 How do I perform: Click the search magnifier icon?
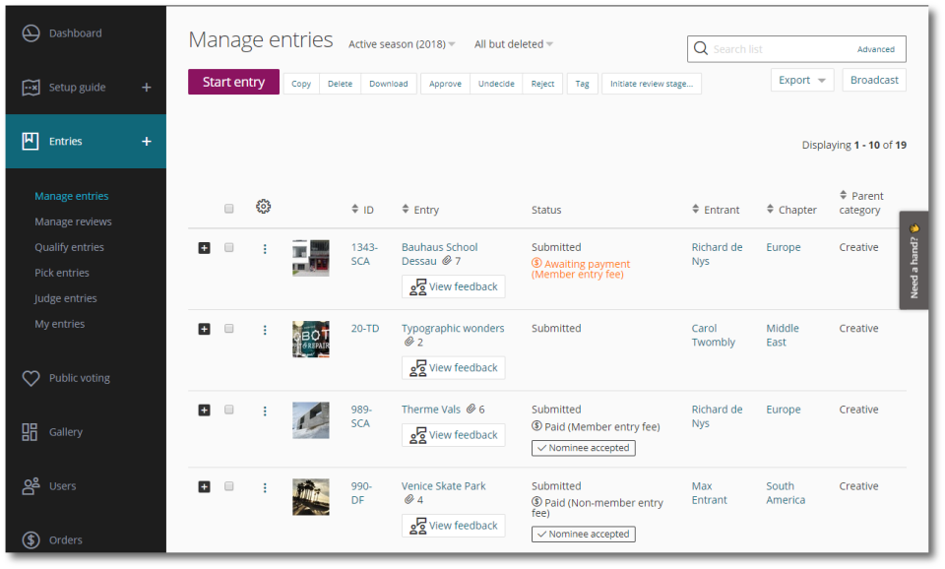[x=700, y=48]
